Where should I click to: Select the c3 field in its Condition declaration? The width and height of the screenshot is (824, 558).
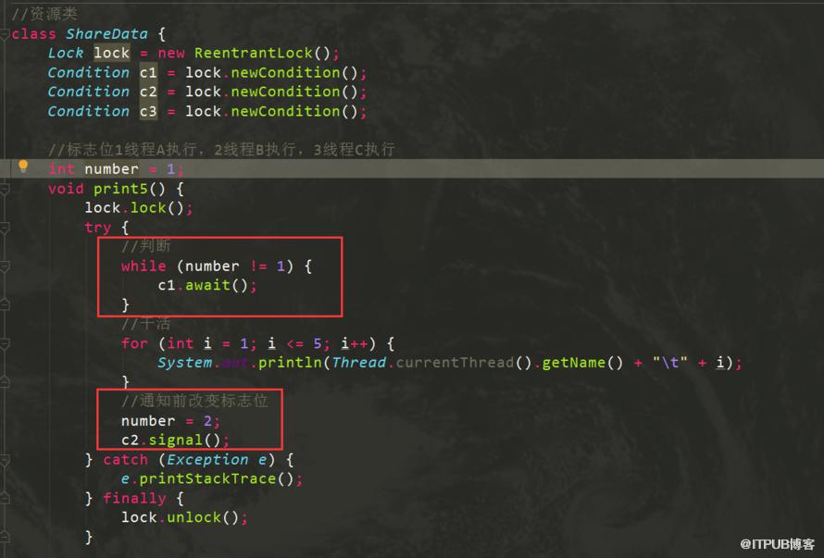[148, 111]
